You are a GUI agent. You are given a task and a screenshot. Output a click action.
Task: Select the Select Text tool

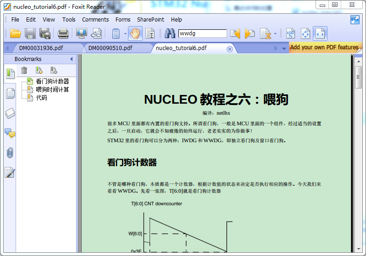coord(150,33)
